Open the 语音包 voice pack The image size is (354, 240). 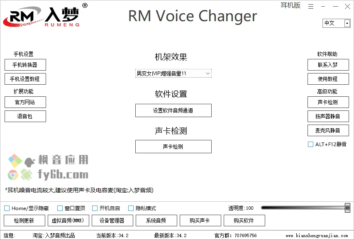(x=25, y=116)
